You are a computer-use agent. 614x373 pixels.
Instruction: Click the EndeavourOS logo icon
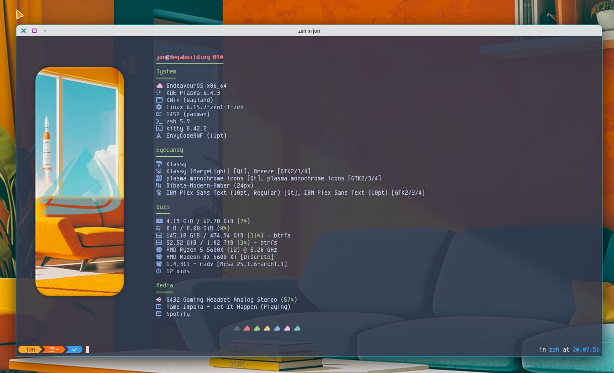[x=159, y=86]
